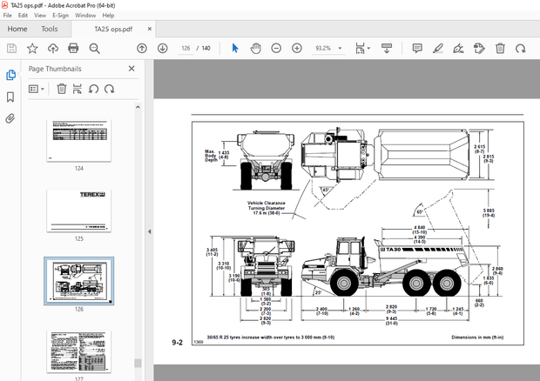The height and width of the screenshot is (381, 540).
Task: Open the Attachments paperclip panel
Action: [x=10, y=118]
